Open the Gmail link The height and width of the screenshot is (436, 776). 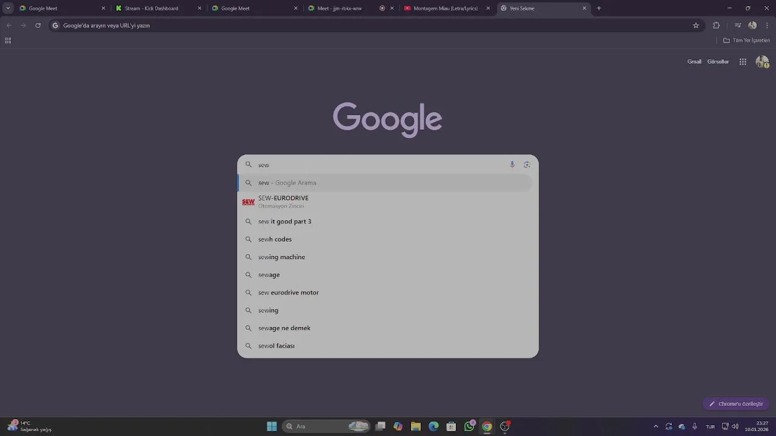[x=694, y=62]
